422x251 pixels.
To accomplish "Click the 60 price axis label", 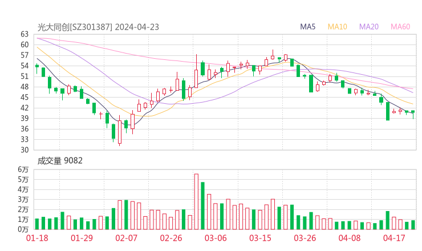I will tap(25, 44).
